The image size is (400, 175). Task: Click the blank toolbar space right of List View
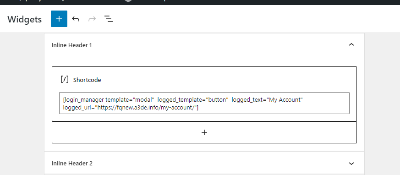click(255, 19)
